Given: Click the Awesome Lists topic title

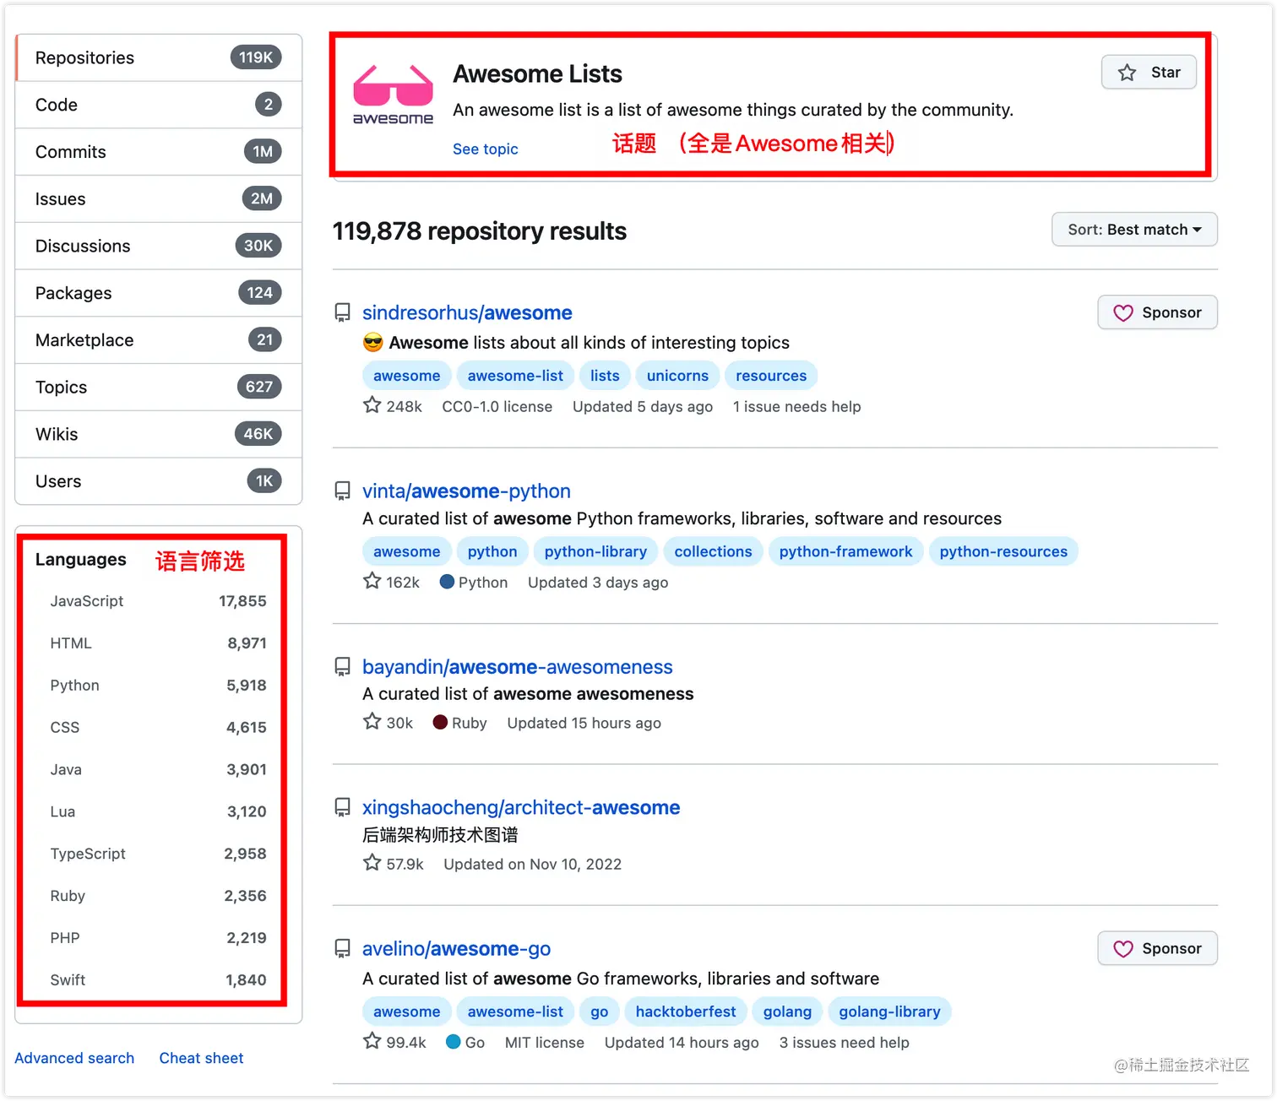Looking at the screenshot, I should point(537,73).
